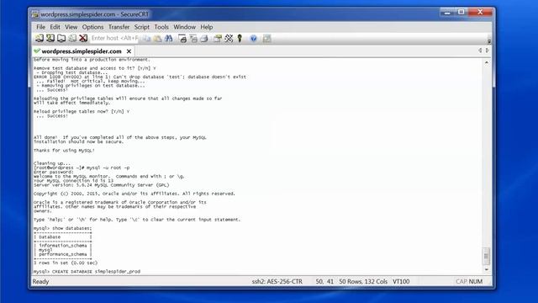538x303 pixels.
Task: Close the wordpress.simplespider.com tab
Action: coord(129,51)
